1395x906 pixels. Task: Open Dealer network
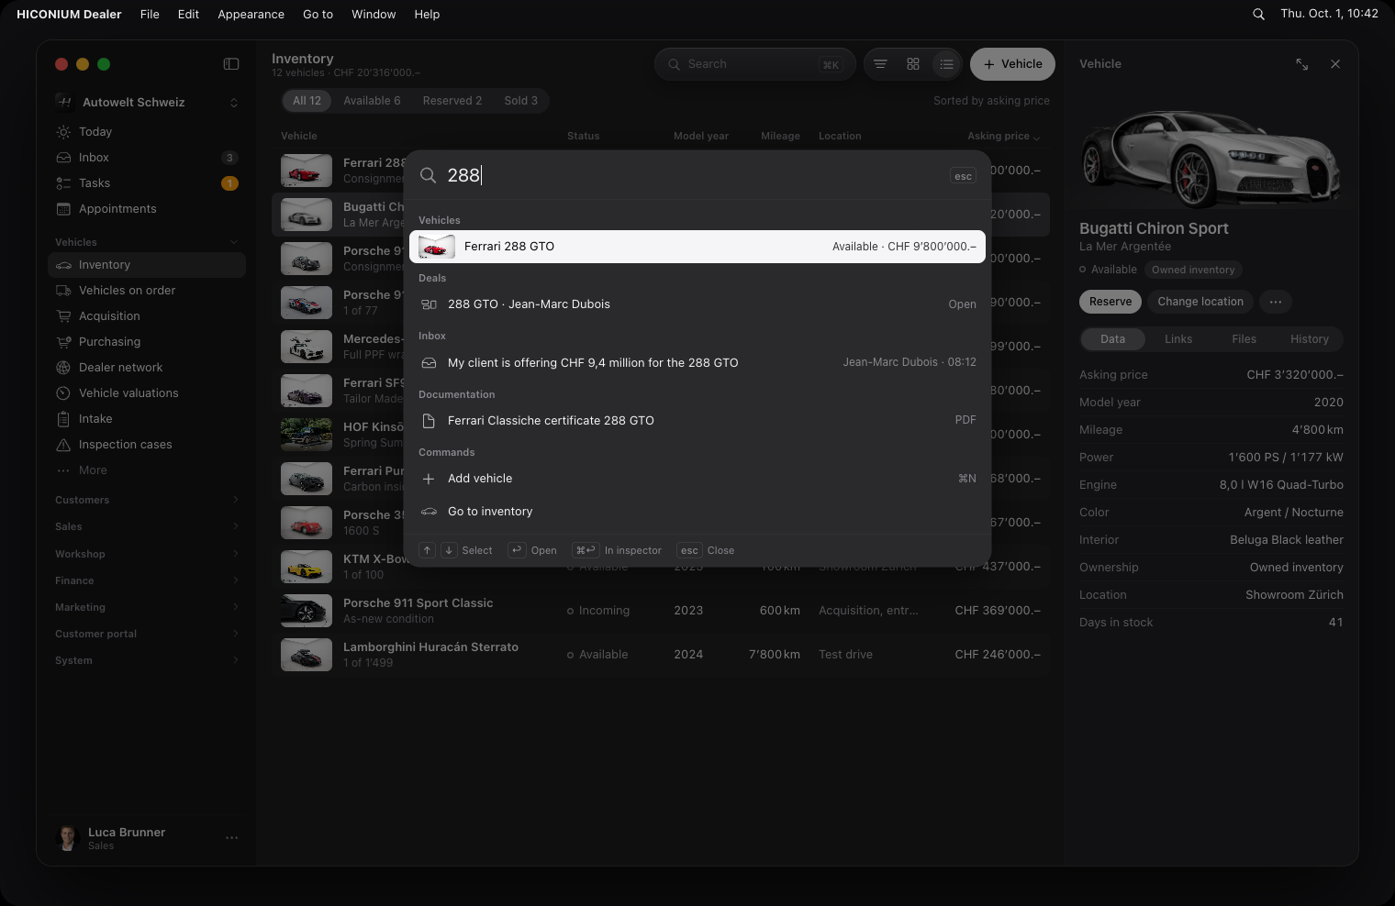coord(147,368)
